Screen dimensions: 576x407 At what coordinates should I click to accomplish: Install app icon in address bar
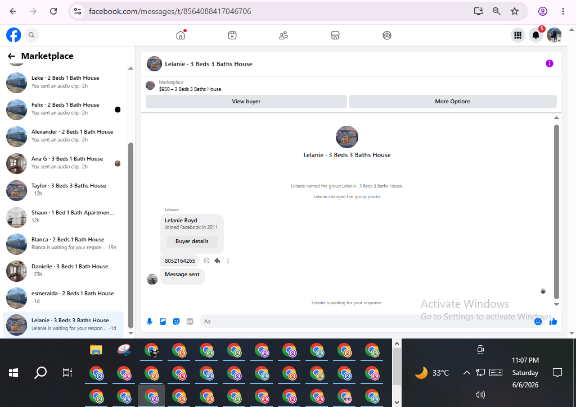point(478,11)
